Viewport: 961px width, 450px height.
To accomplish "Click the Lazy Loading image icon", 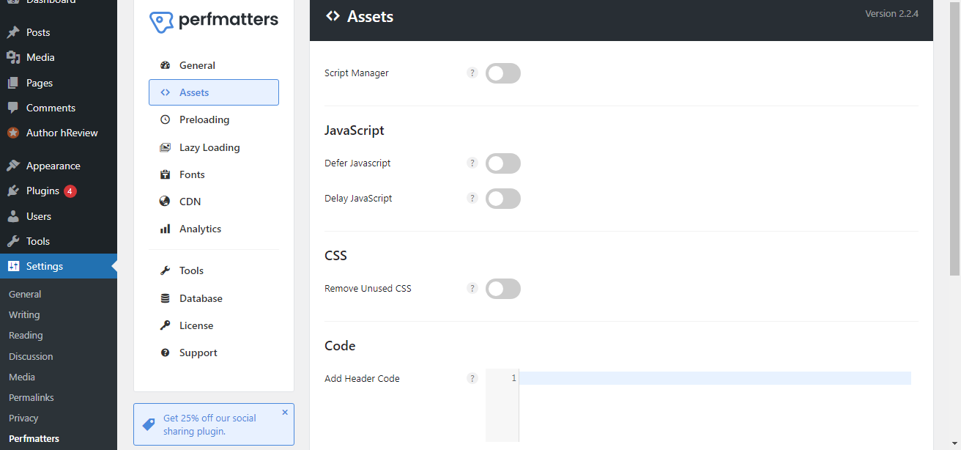I will pos(165,147).
